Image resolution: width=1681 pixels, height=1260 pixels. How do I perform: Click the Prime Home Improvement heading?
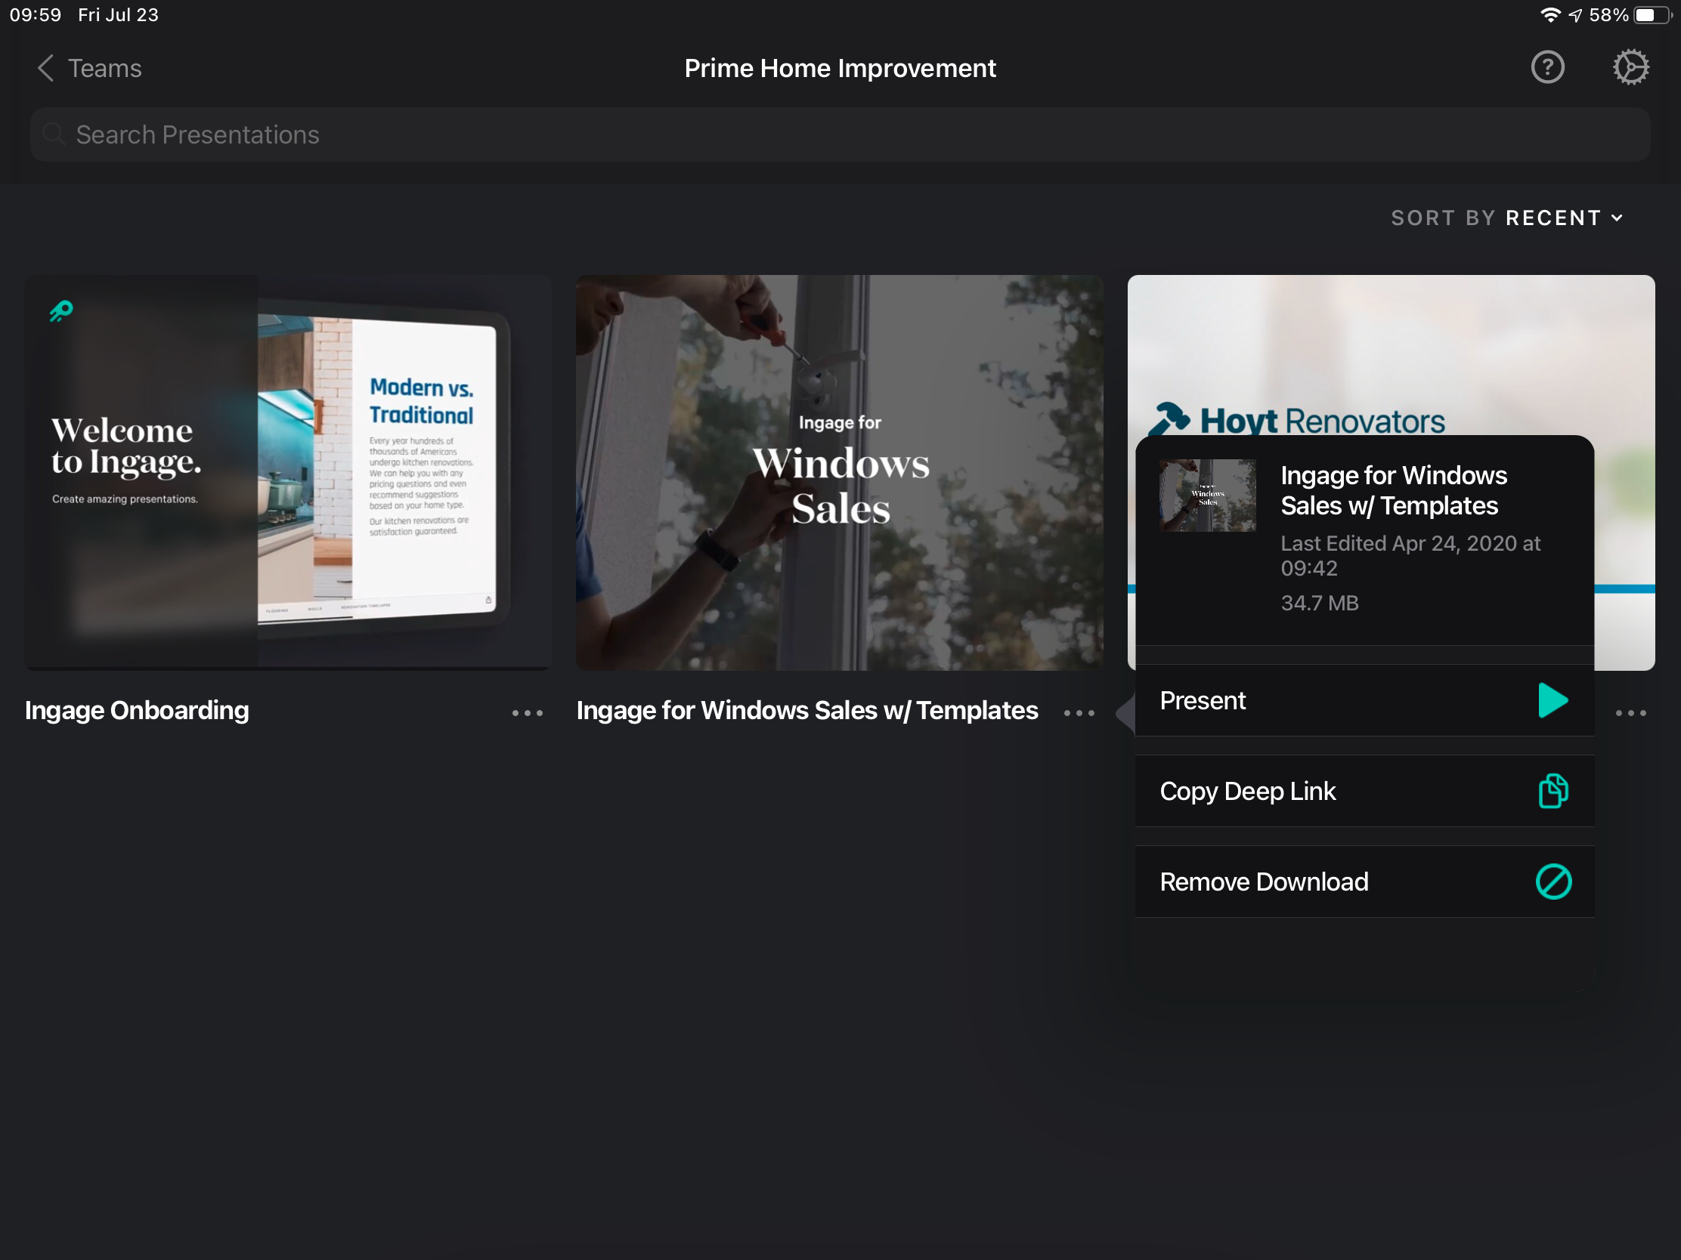point(840,68)
